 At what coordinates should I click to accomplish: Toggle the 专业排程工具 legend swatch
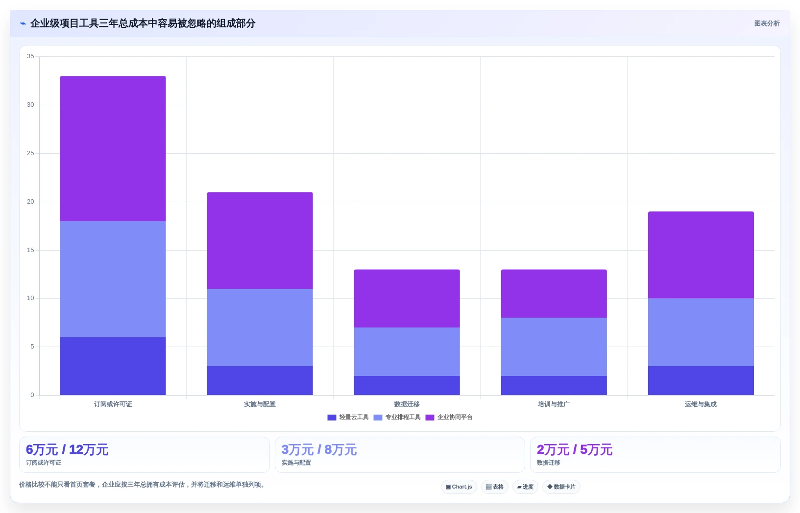click(378, 418)
